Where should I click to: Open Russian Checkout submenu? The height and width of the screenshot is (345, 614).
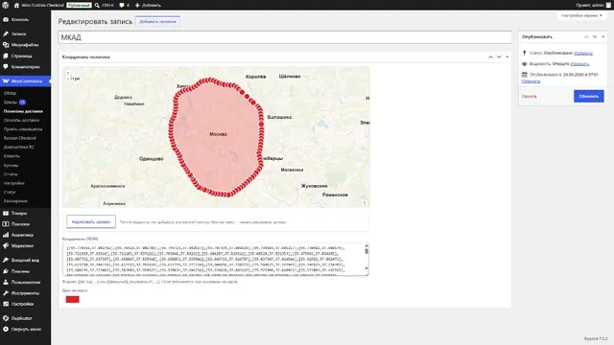click(20, 138)
